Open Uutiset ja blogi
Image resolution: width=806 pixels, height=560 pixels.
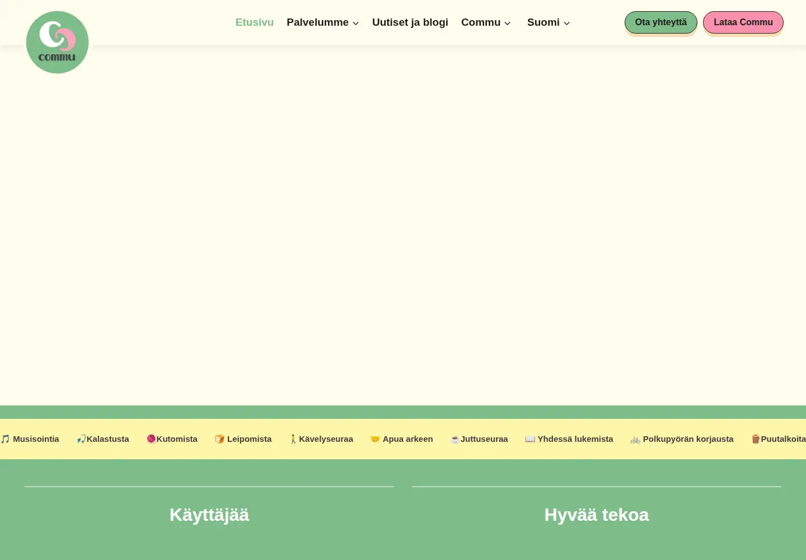click(x=410, y=22)
